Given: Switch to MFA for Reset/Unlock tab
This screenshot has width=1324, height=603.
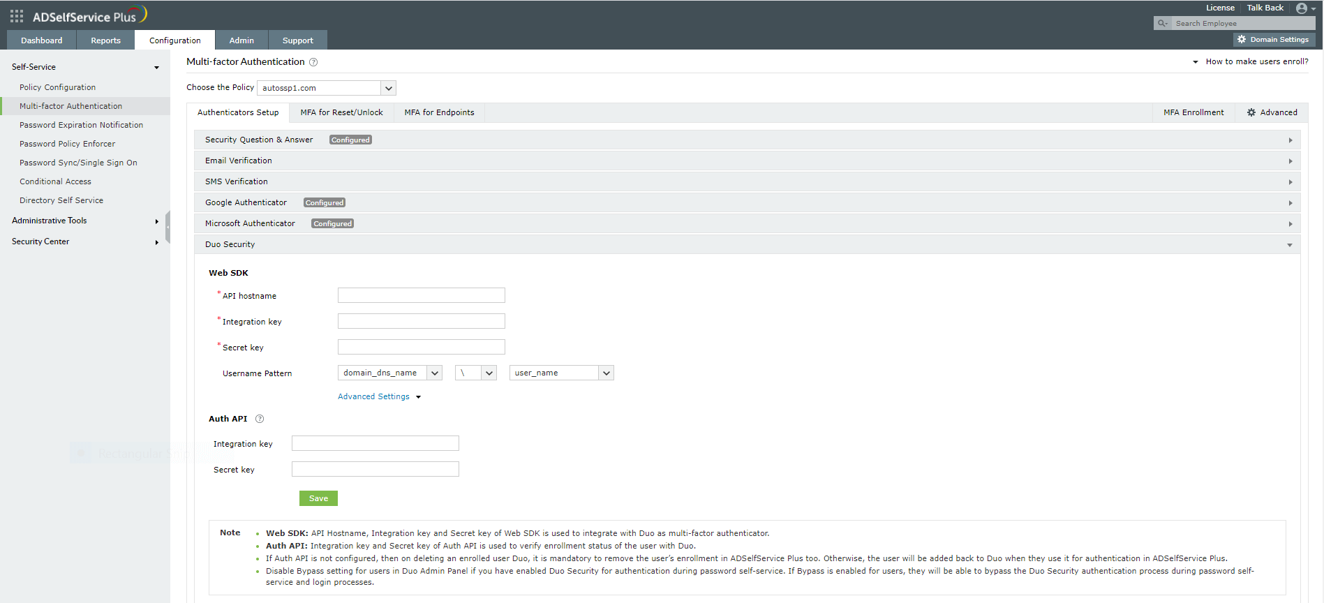Looking at the screenshot, I should (341, 112).
